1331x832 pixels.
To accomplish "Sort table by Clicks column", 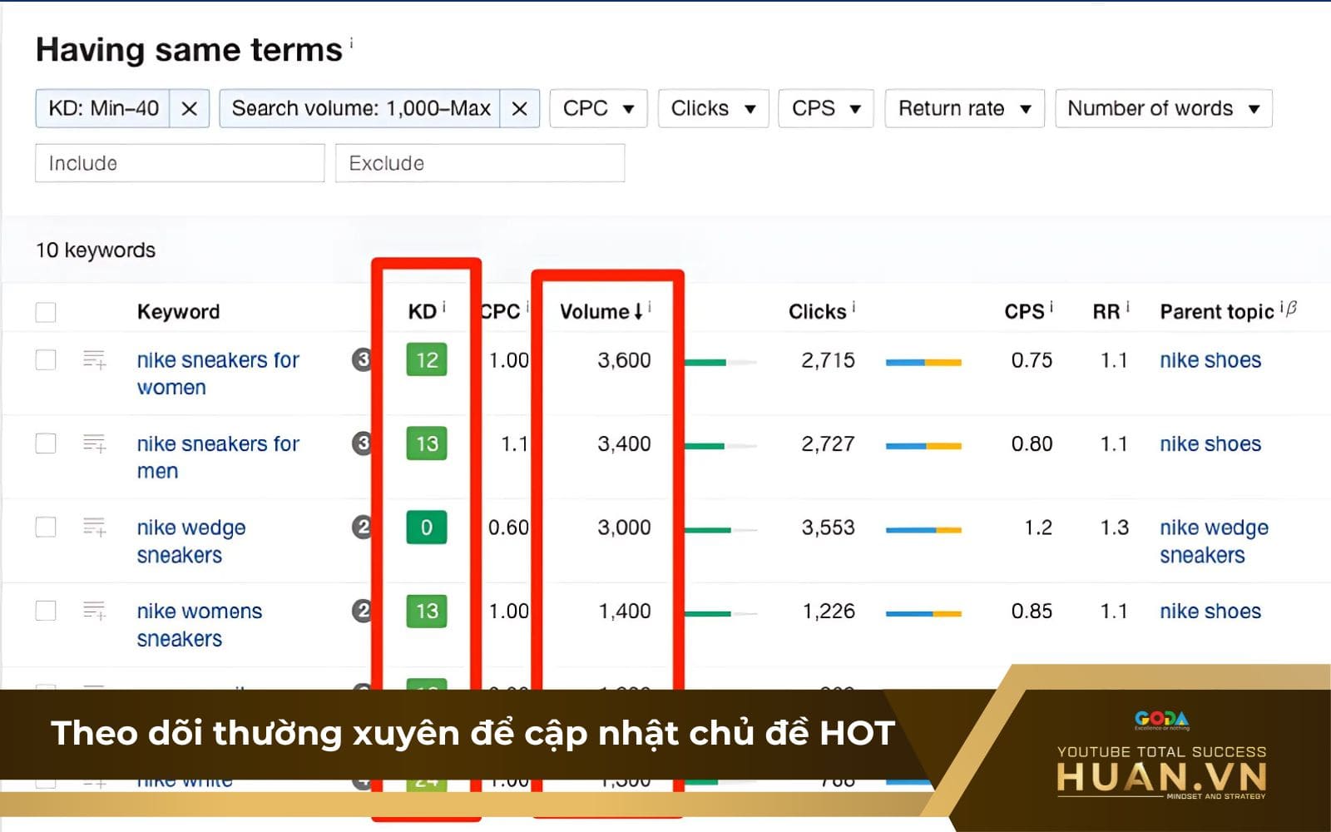I will click(817, 312).
